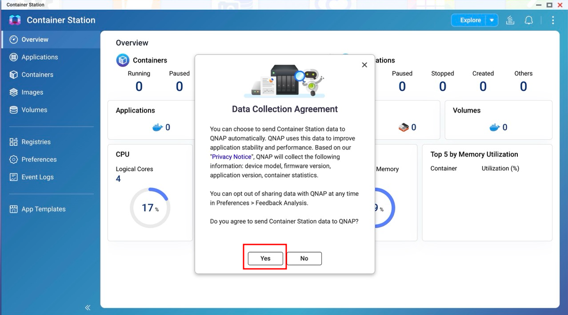
Task: Click the Container Station logo icon
Action: pos(15,20)
